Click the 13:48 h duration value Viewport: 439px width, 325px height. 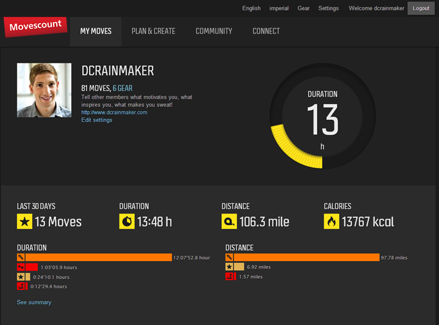click(154, 222)
